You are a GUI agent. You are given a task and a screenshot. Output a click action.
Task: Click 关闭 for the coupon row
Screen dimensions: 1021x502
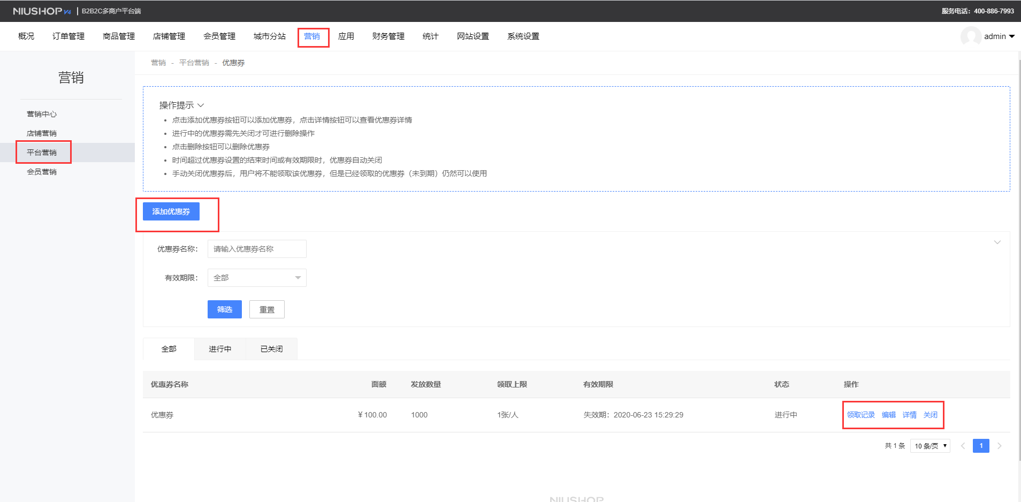931,415
